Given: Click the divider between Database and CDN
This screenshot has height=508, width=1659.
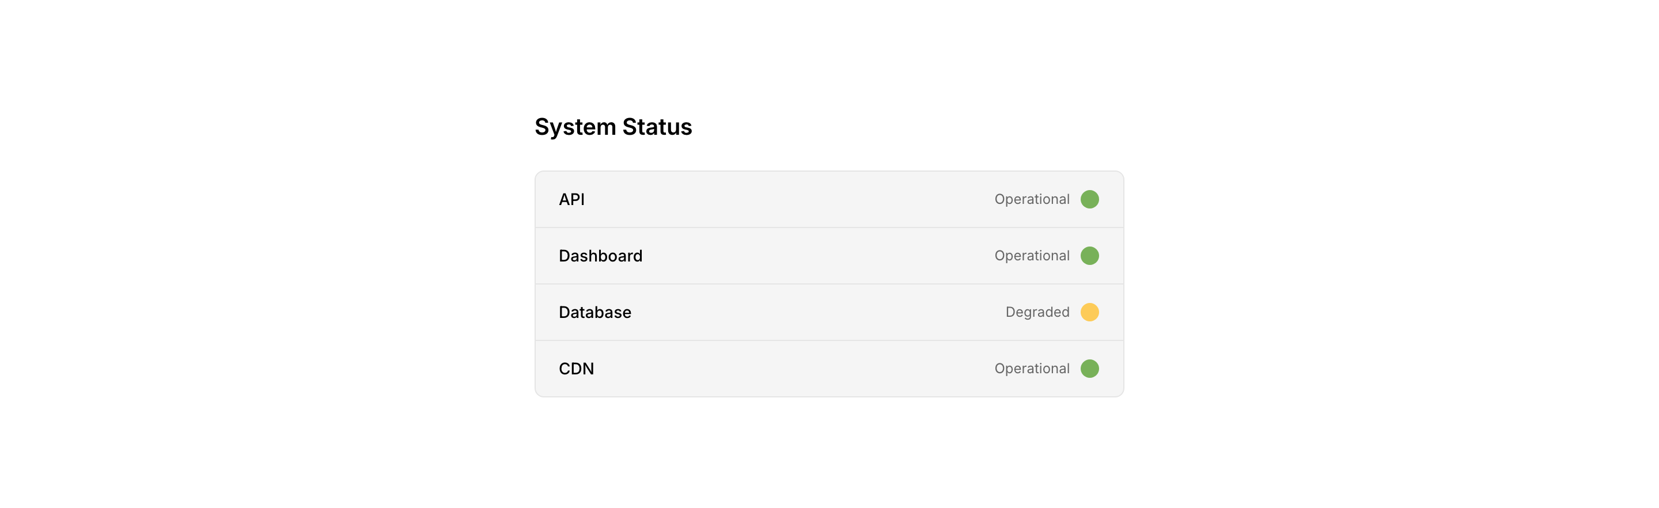Looking at the screenshot, I should (x=829, y=340).
